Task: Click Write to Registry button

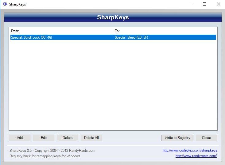Action: (177, 138)
